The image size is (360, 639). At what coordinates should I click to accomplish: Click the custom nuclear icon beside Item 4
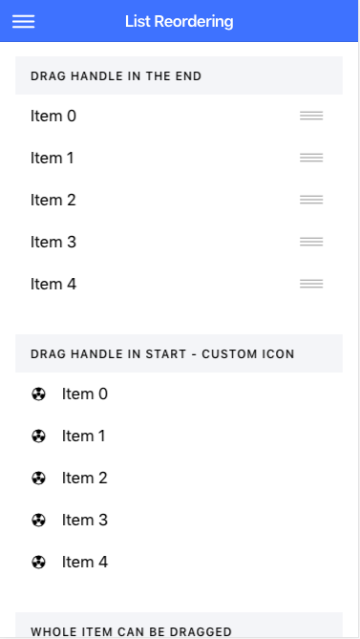click(38, 562)
